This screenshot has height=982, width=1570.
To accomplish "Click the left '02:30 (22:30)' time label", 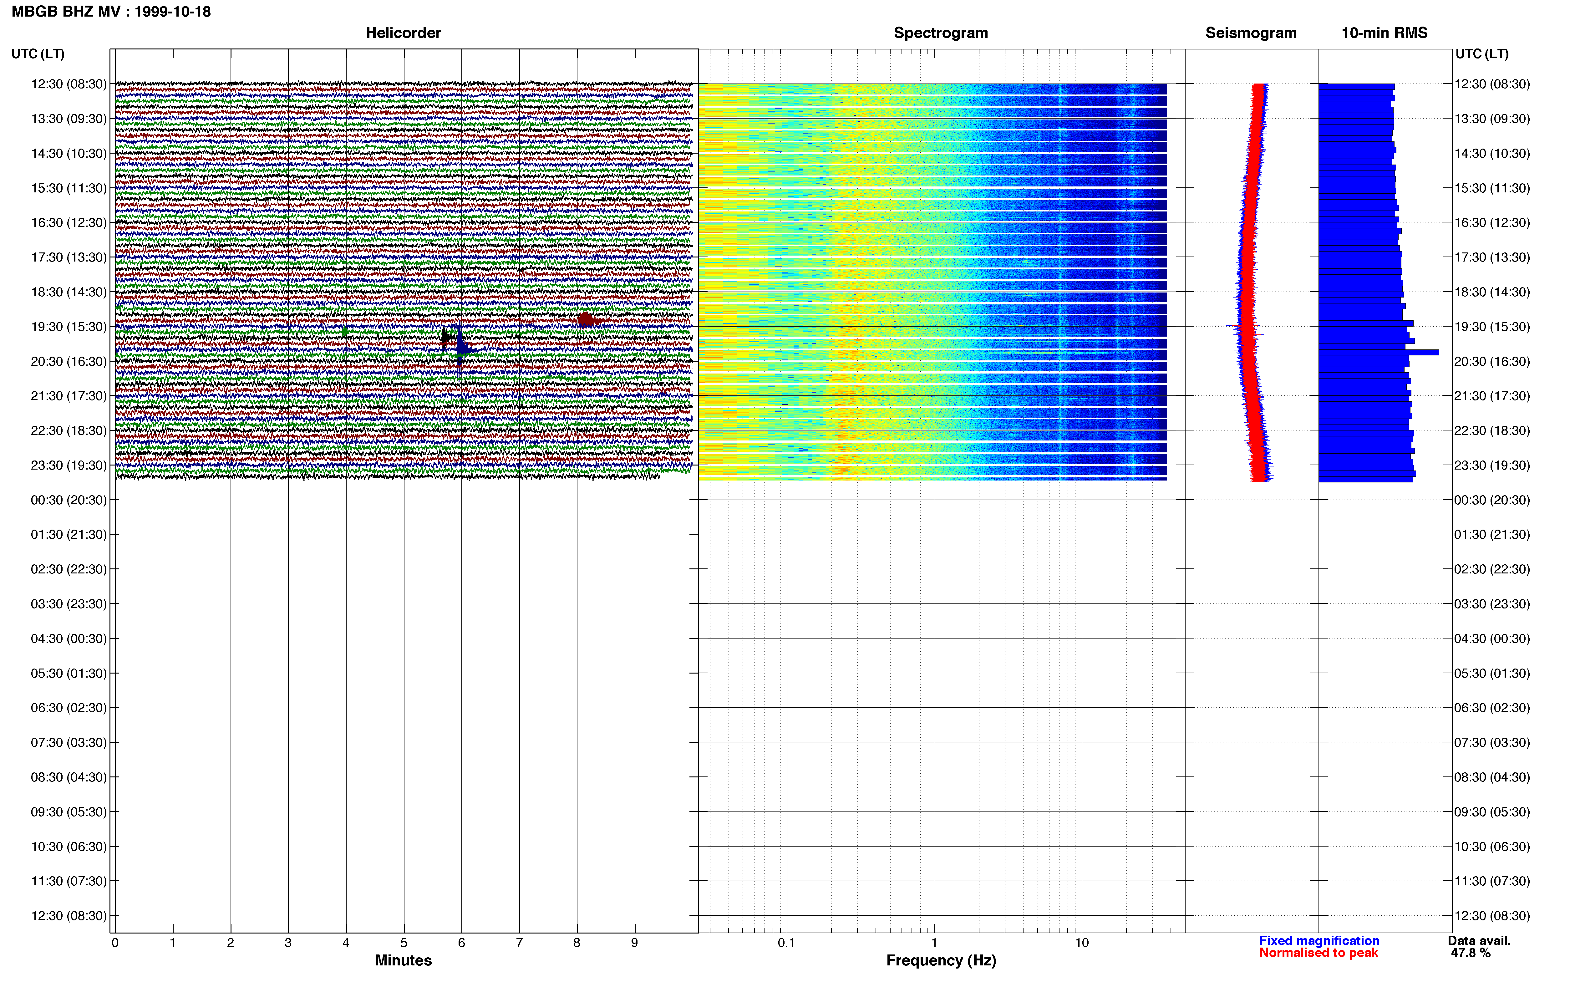I will [69, 569].
